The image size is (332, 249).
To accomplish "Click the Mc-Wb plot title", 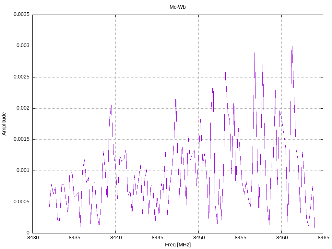I will pos(177,7).
